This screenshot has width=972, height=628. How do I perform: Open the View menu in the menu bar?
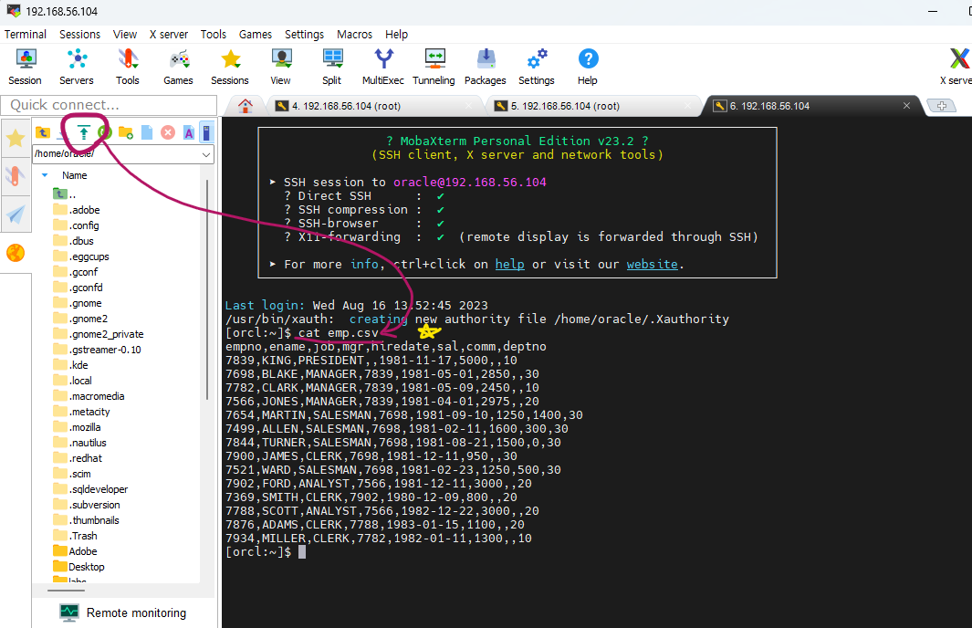(125, 34)
